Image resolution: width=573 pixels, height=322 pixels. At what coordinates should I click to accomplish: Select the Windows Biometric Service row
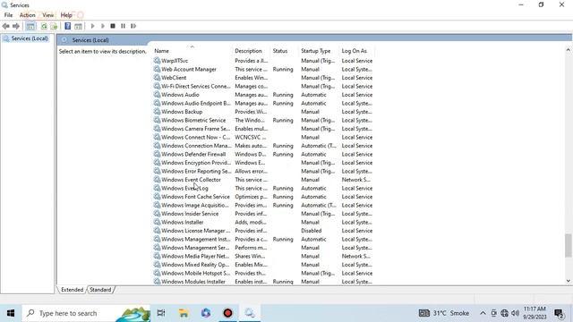[x=263, y=120]
